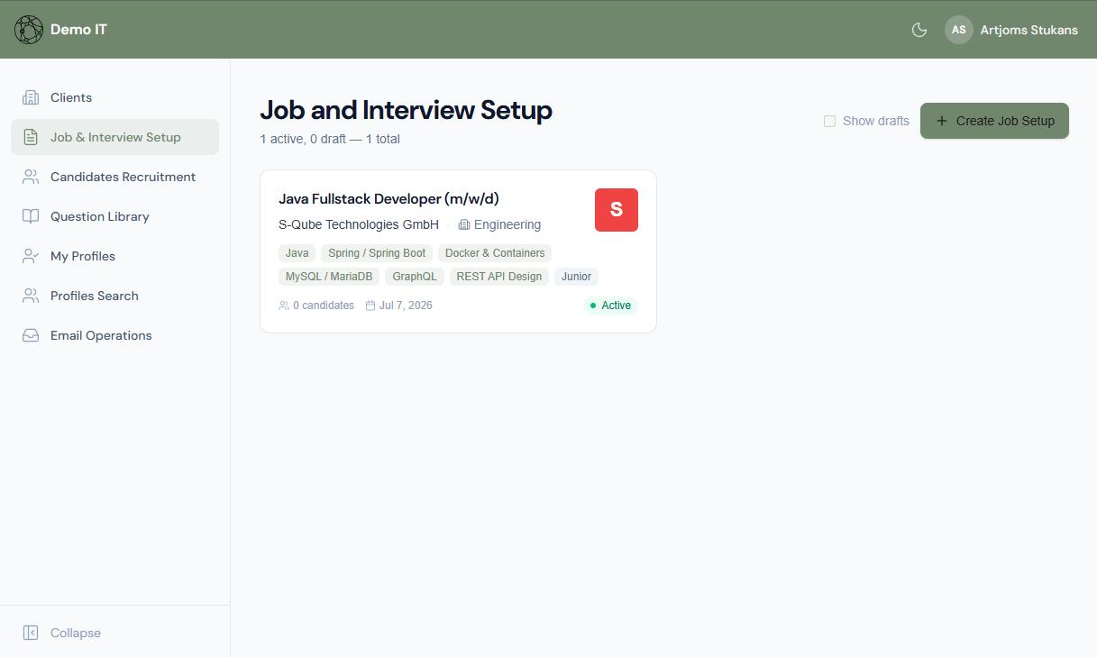This screenshot has height=657, width=1097.
Task: Open the AS user avatar
Action: [959, 30]
